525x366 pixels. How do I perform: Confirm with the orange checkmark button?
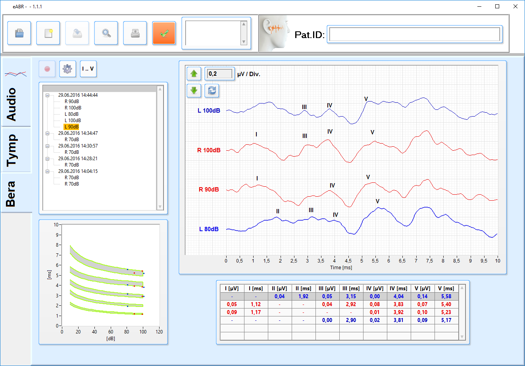(164, 33)
